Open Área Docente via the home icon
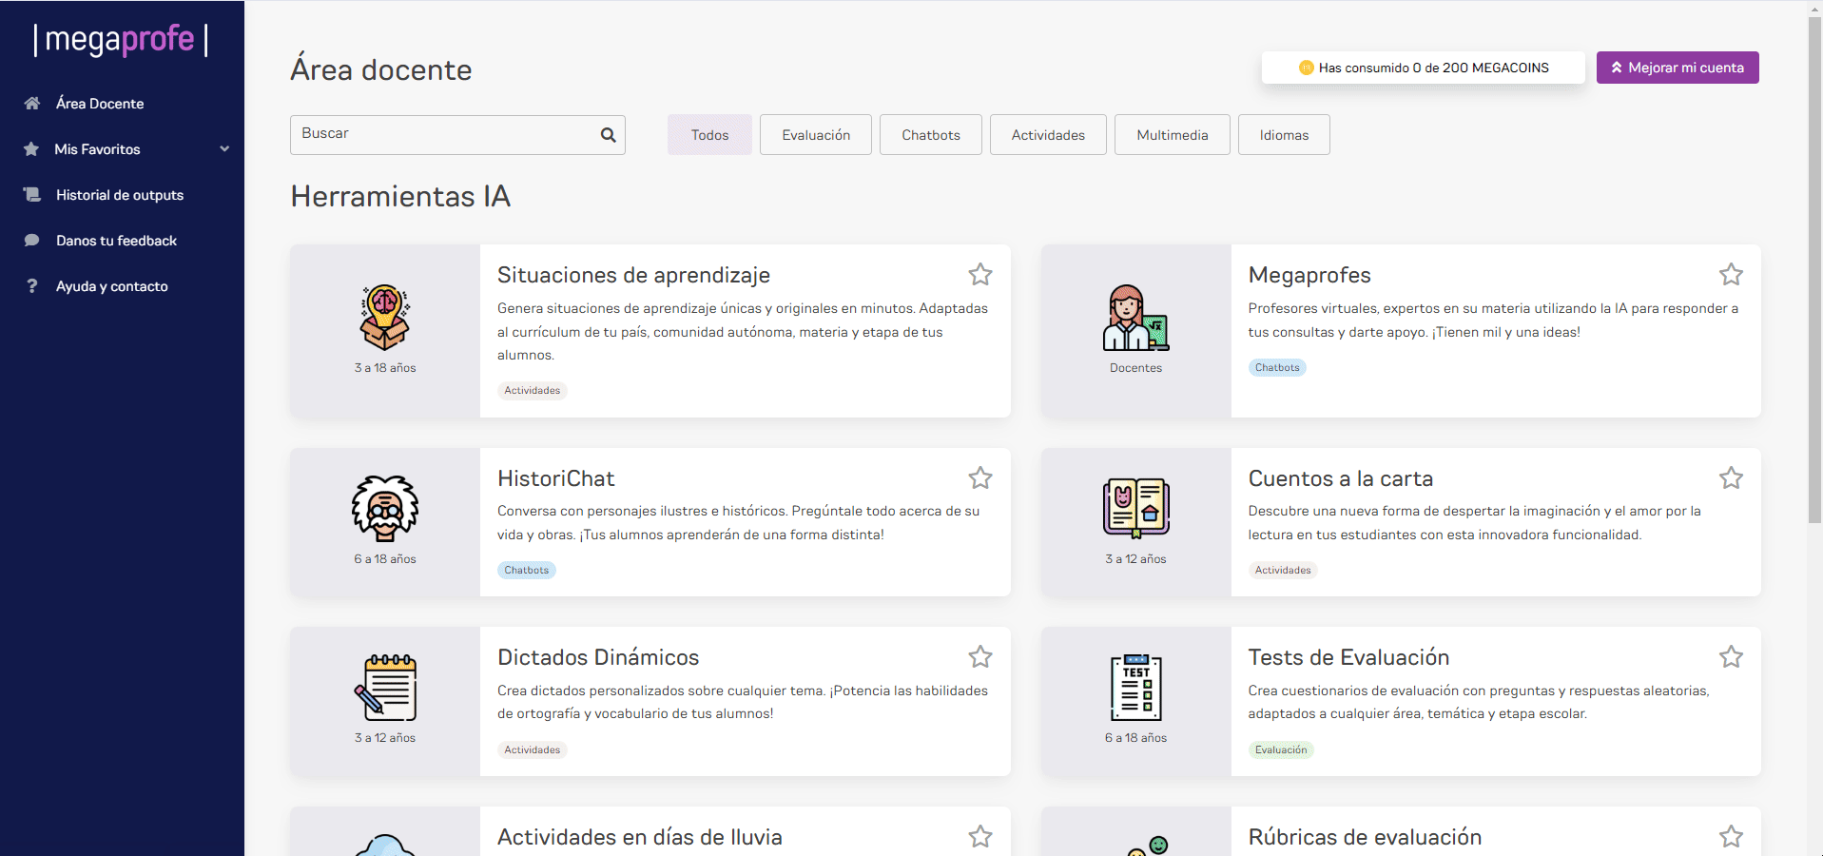 point(32,103)
